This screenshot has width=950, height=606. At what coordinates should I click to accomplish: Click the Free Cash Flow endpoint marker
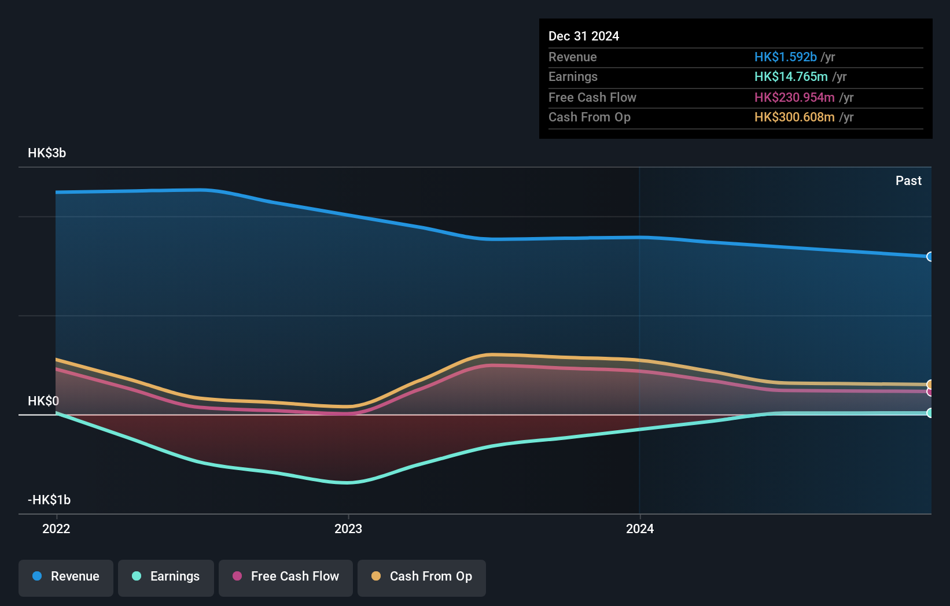930,393
